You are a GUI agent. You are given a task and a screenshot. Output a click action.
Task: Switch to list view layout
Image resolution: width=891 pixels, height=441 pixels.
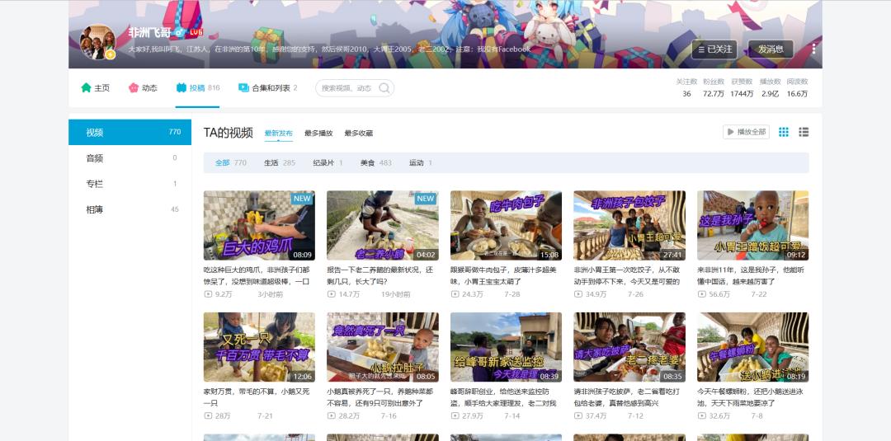tap(804, 132)
